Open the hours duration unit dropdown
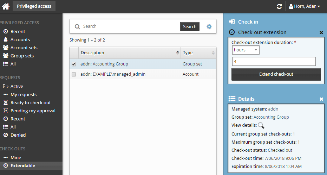327x175 pixels. tap(246, 50)
